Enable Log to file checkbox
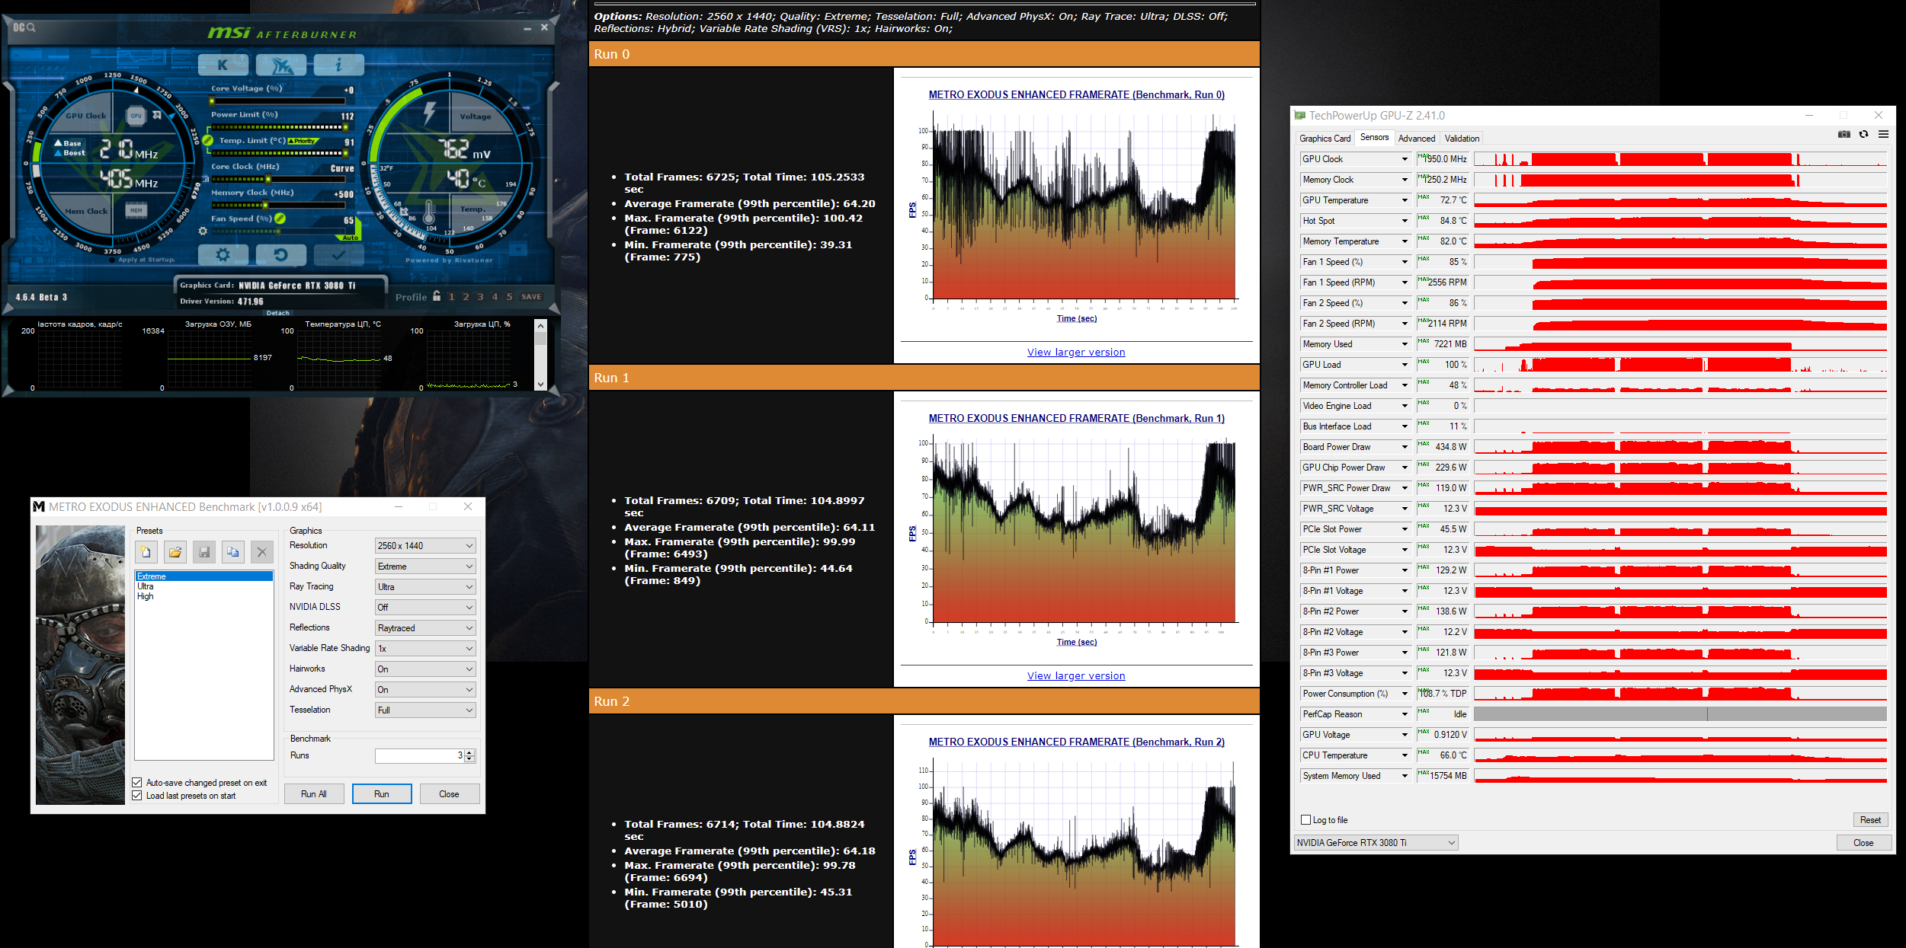The height and width of the screenshot is (948, 1906). point(1306,820)
